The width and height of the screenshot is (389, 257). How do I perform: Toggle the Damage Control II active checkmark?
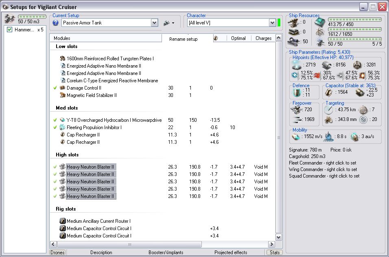[55, 88]
